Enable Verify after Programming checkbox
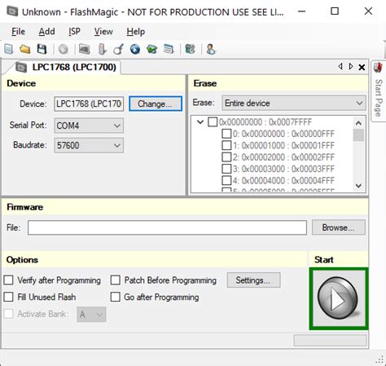386x366 pixels. [x=8, y=280]
